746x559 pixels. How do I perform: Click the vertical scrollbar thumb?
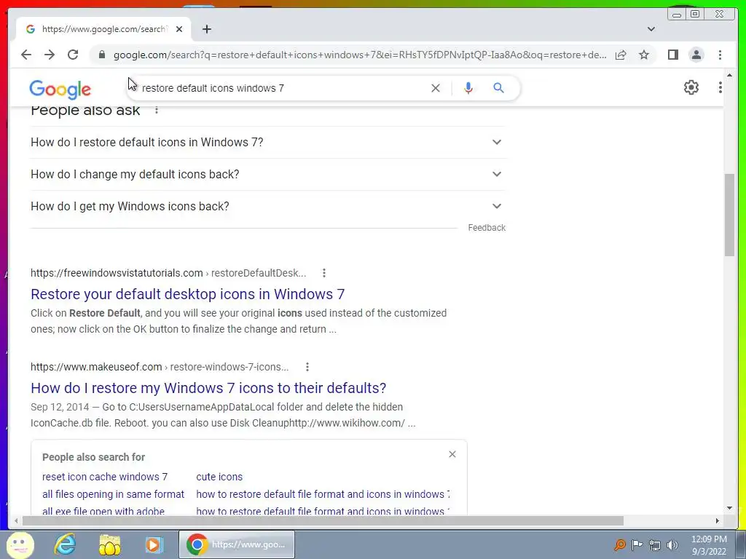729,215
